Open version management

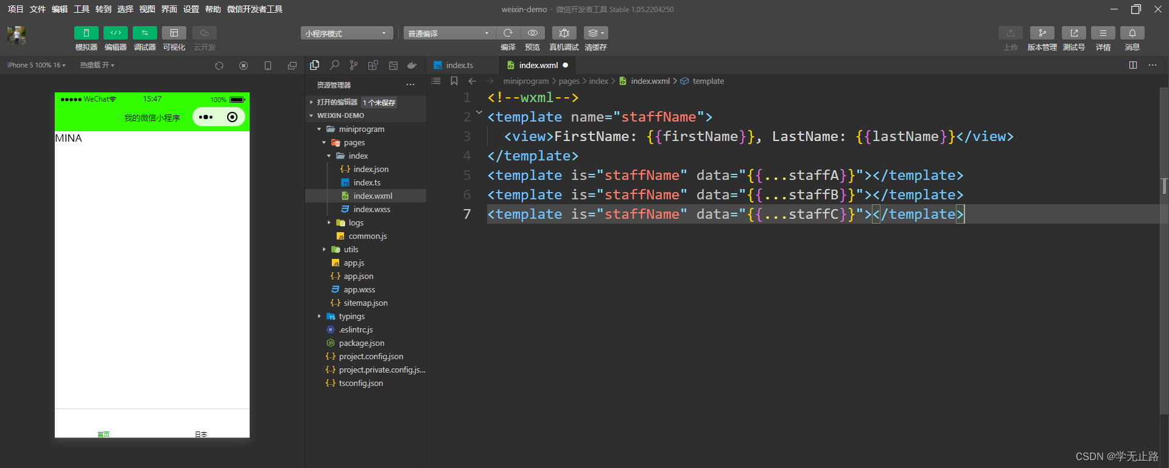point(1042,33)
